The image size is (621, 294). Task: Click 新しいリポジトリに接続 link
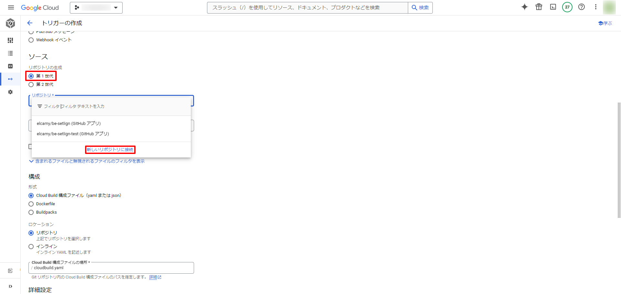click(110, 150)
